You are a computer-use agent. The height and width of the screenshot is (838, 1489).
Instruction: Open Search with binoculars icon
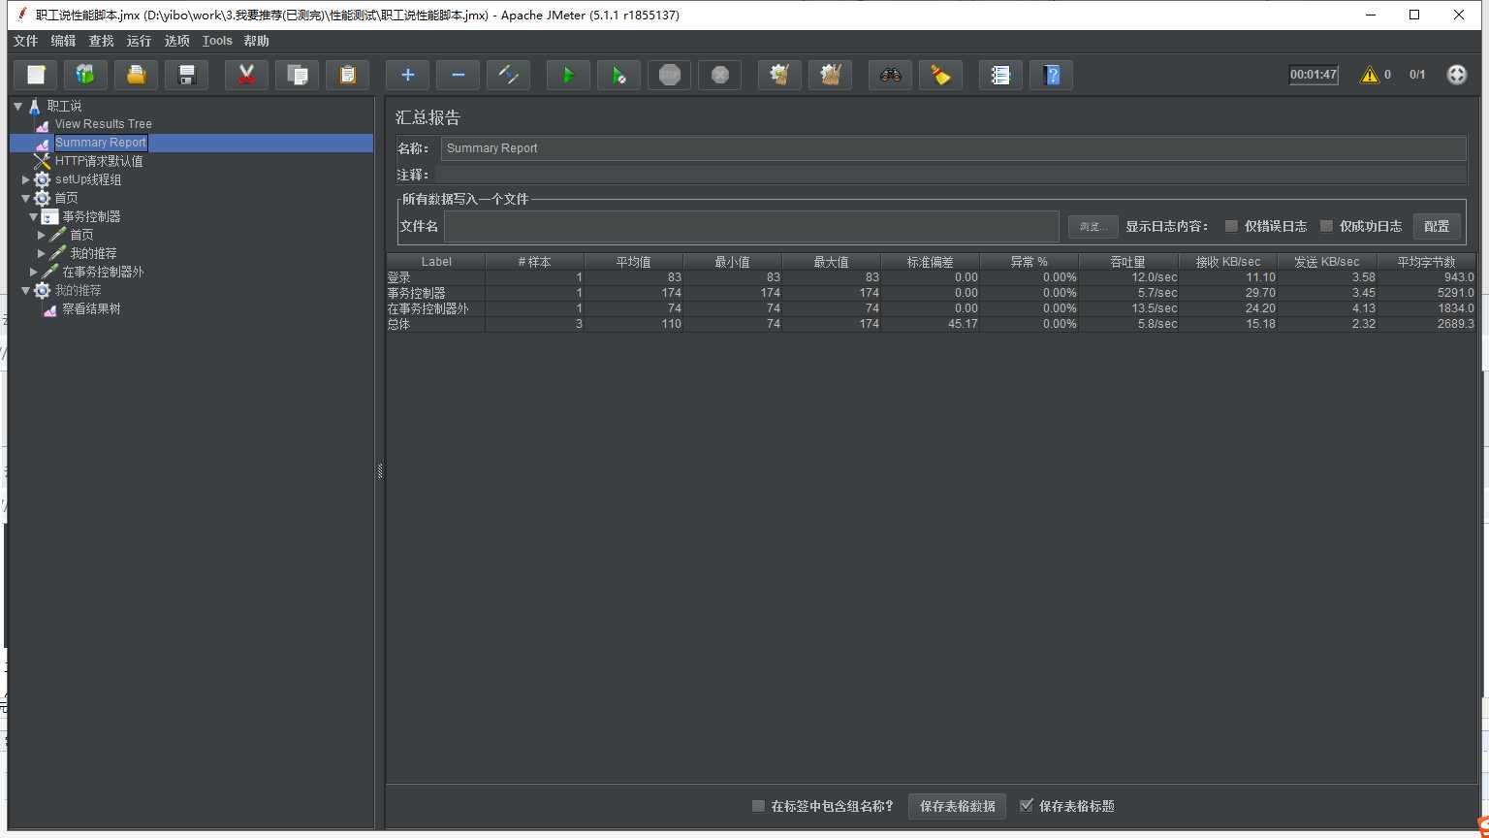click(891, 75)
